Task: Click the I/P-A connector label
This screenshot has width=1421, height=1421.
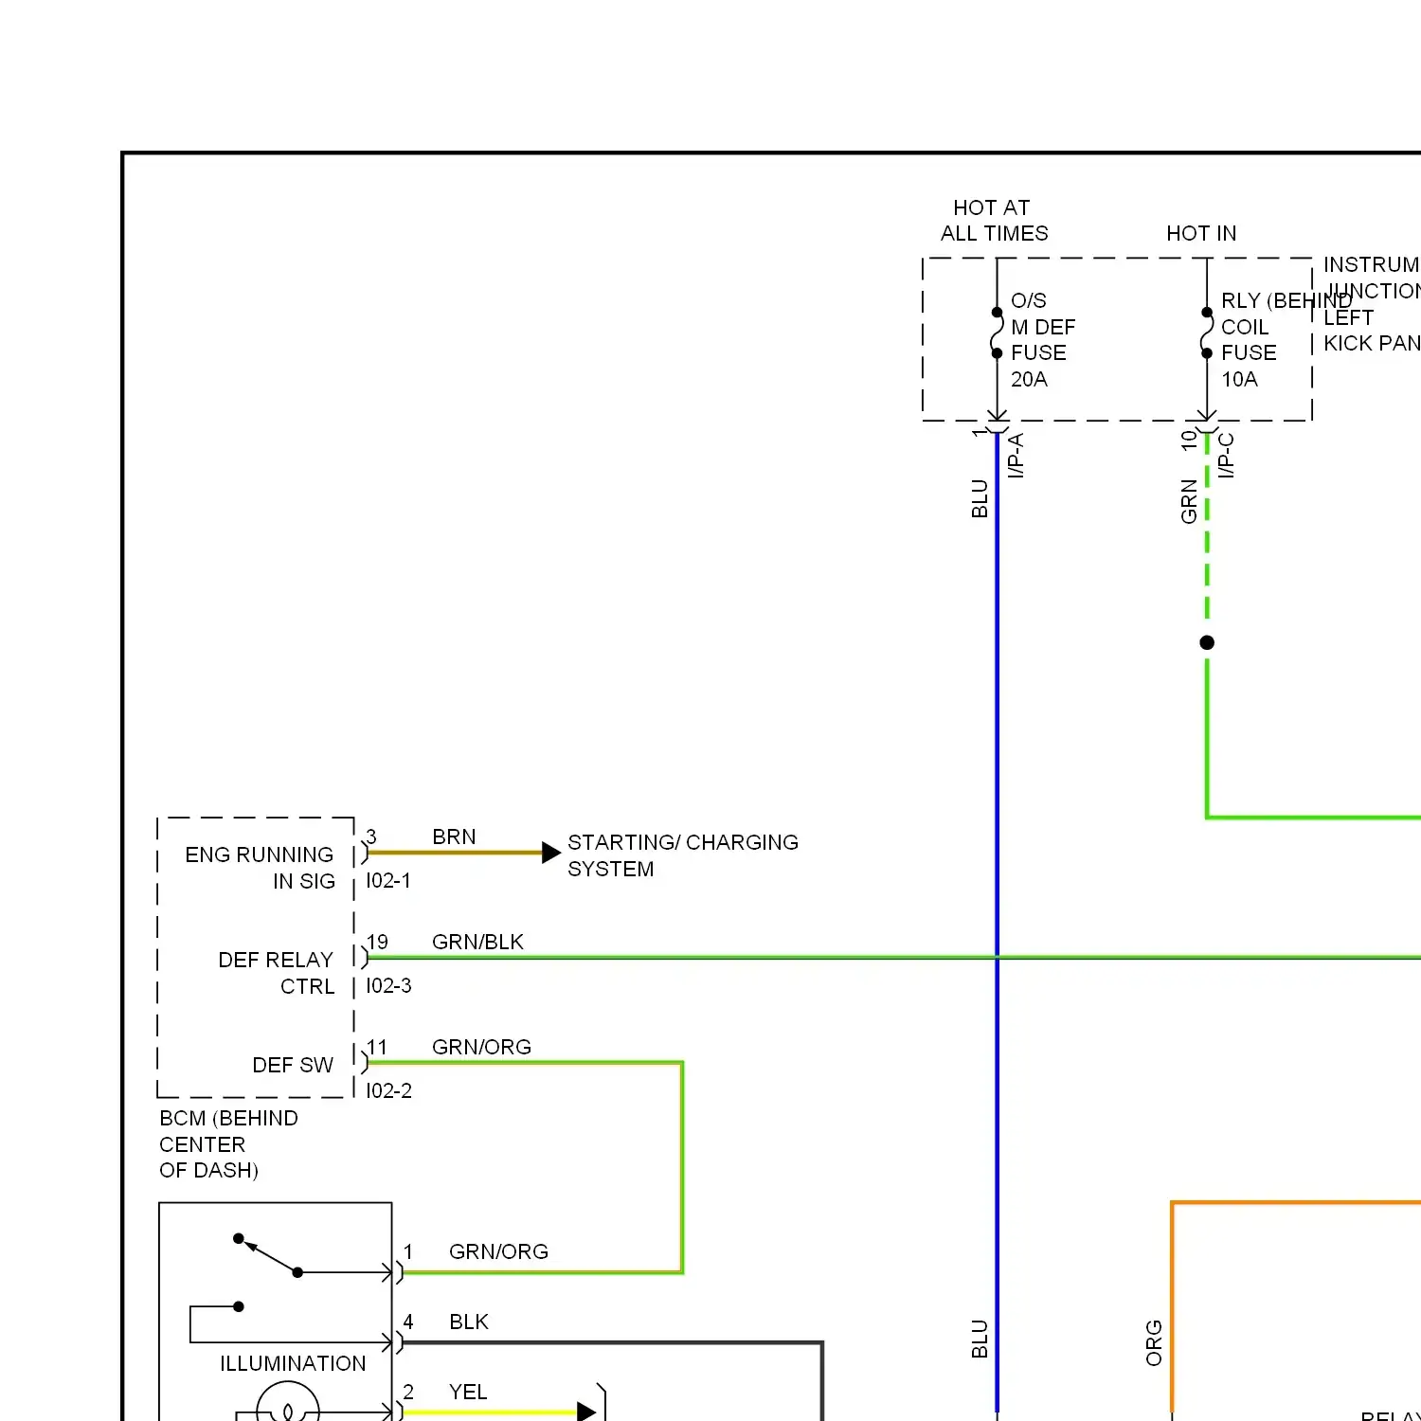Action: (x=1016, y=456)
